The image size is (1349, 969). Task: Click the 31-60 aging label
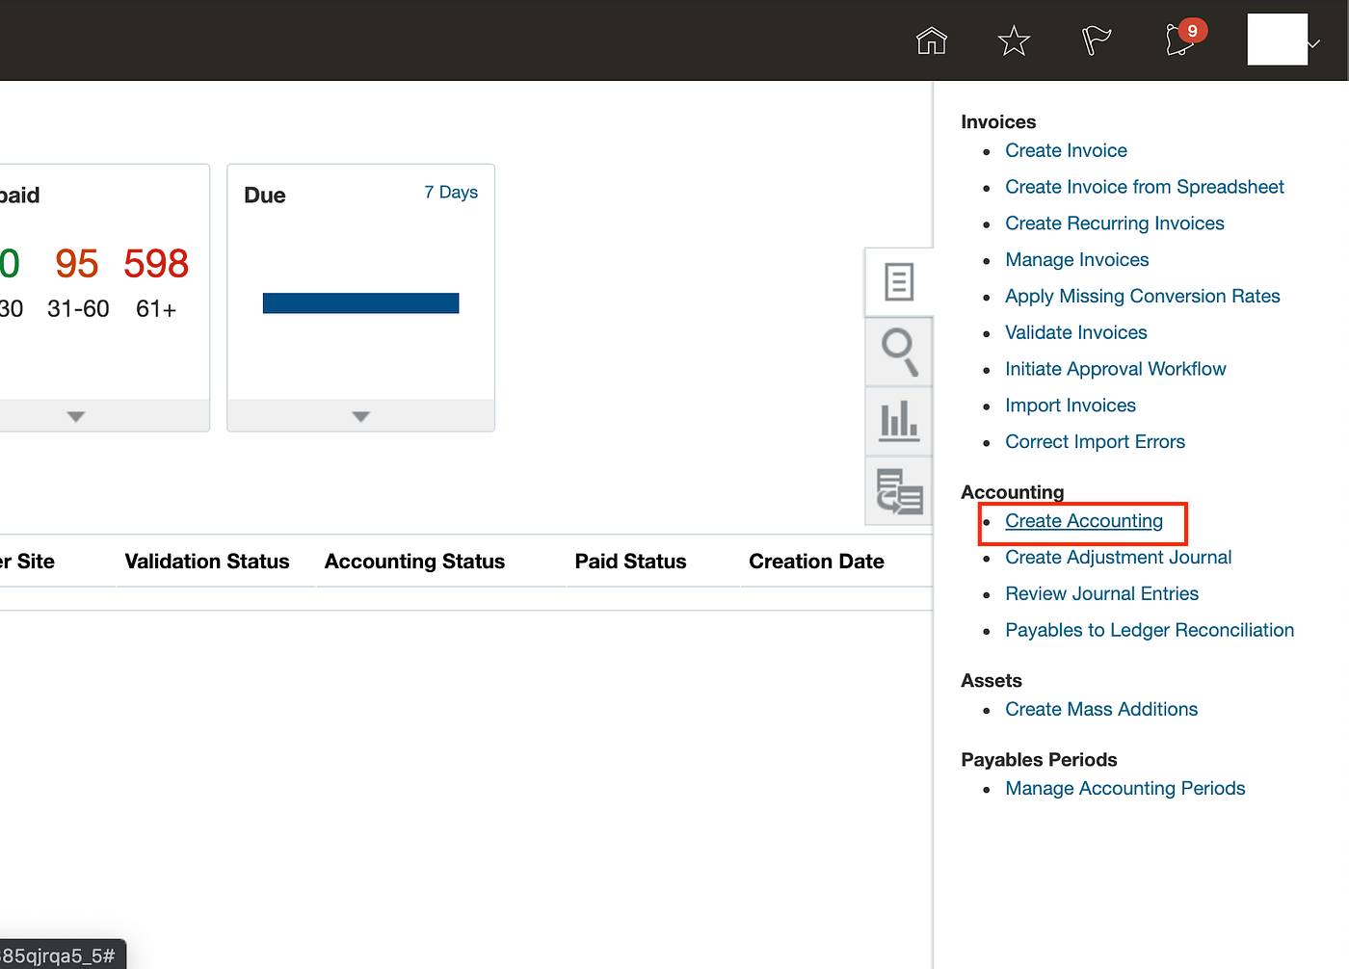point(78,309)
